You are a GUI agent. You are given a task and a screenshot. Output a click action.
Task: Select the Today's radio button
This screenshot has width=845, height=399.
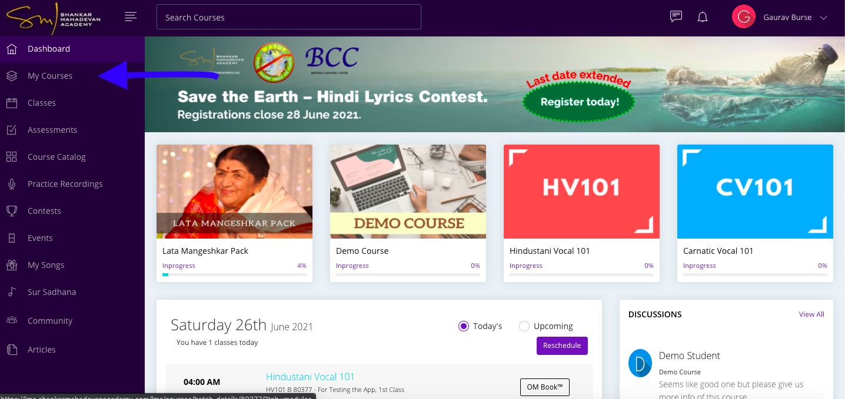tap(464, 326)
